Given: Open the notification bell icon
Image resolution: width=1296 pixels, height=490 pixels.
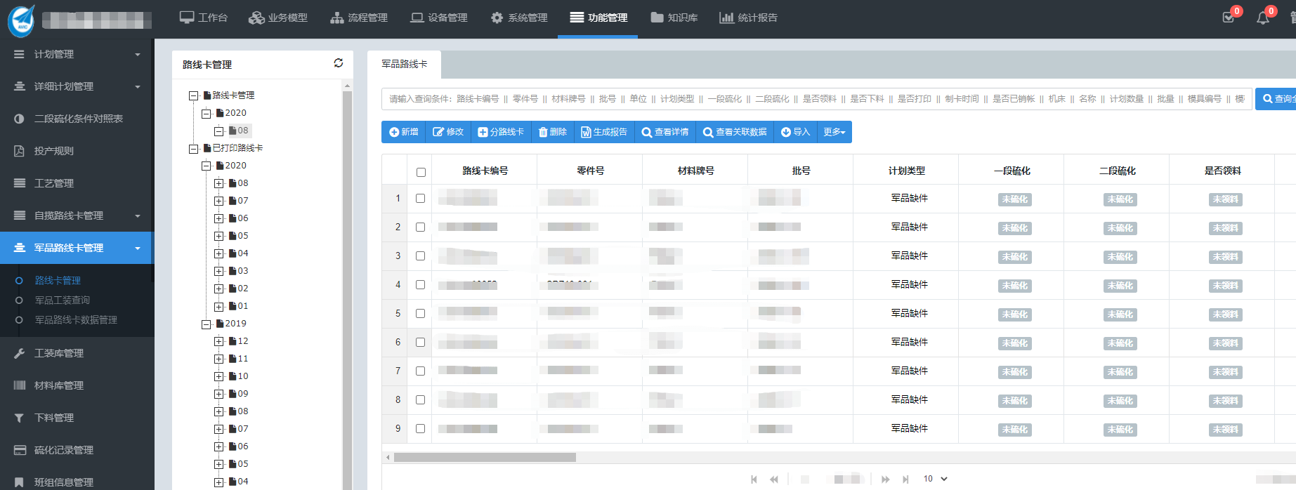Looking at the screenshot, I should (1263, 18).
